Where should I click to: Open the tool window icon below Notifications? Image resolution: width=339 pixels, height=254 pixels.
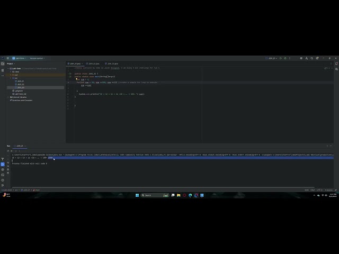coord(336,69)
